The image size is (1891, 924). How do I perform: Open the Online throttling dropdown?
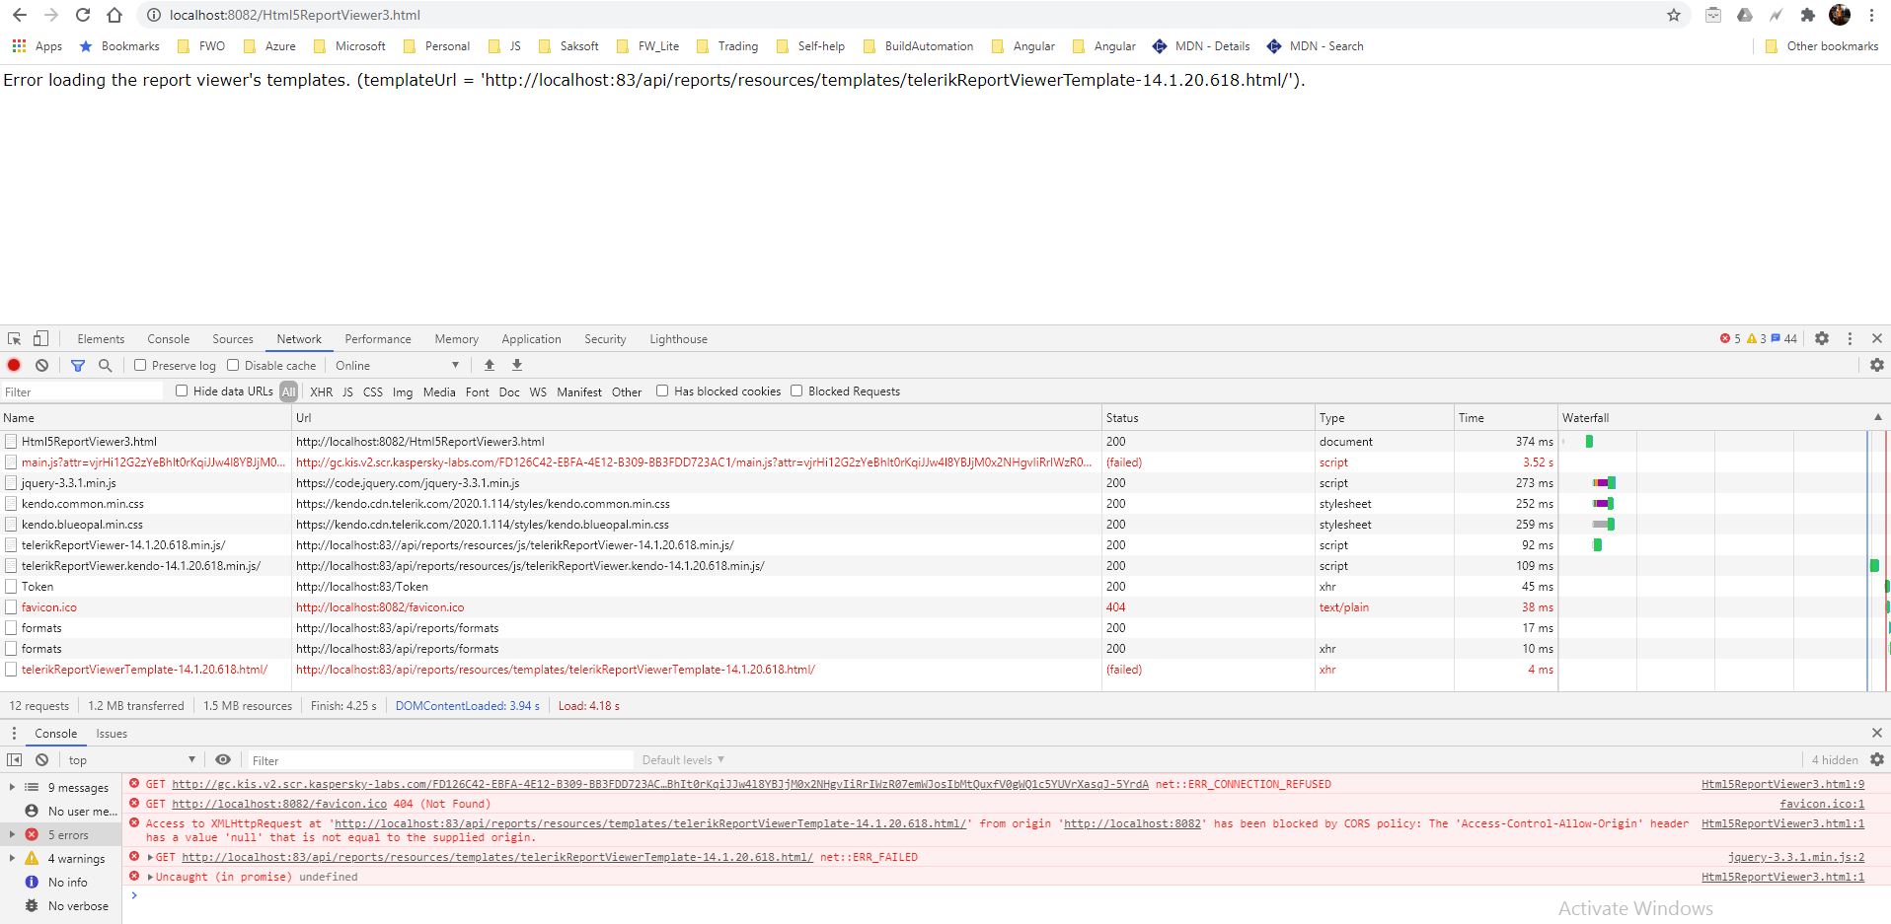397,365
